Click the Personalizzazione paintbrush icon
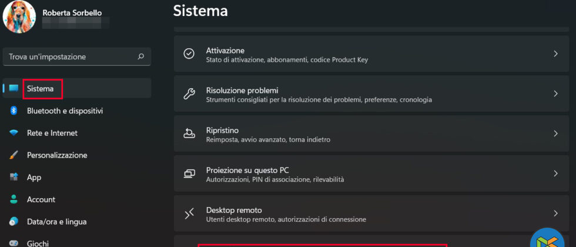Image resolution: width=576 pixels, height=247 pixels. pyautogui.click(x=14, y=155)
